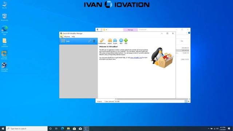Open the notification center icon
The height and width of the screenshot is (131, 233).
coord(229,128)
